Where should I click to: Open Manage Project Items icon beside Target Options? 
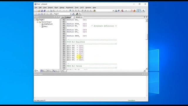click(x=77, y=14)
